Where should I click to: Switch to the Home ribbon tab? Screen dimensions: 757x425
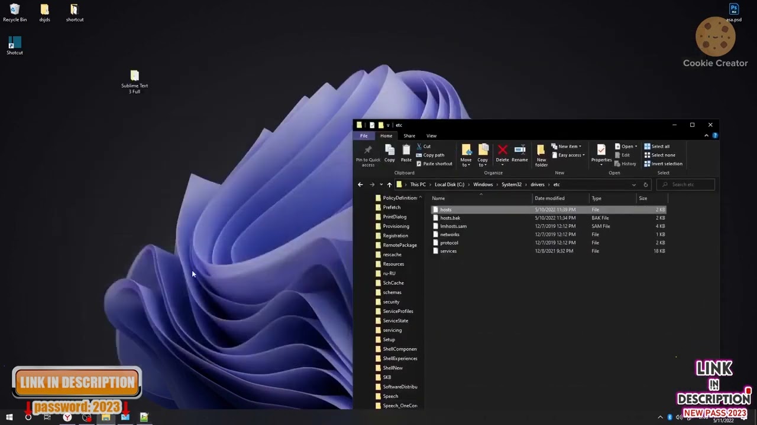coord(386,136)
